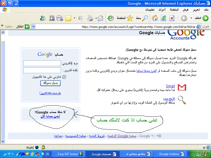The height and width of the screenshot is (158, 211).
Task: Click the Google Accounts logo
Action: click(186, 35)
